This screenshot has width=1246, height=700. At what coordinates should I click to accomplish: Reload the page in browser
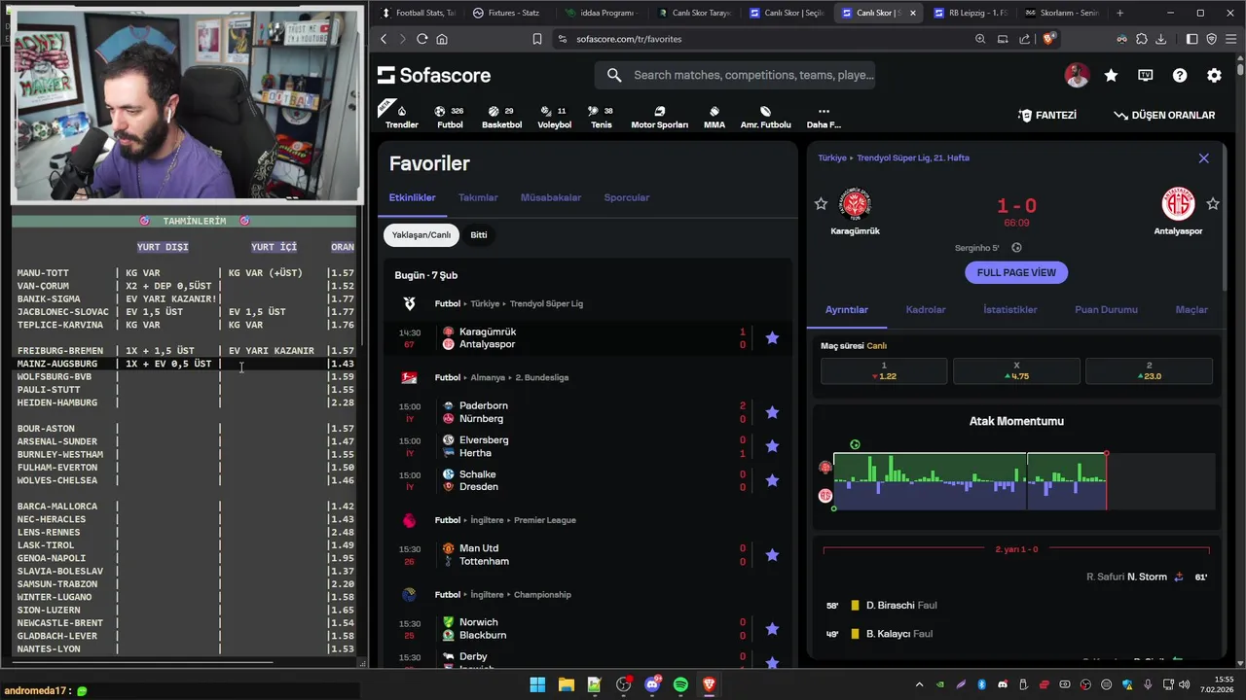click(421, 39)
